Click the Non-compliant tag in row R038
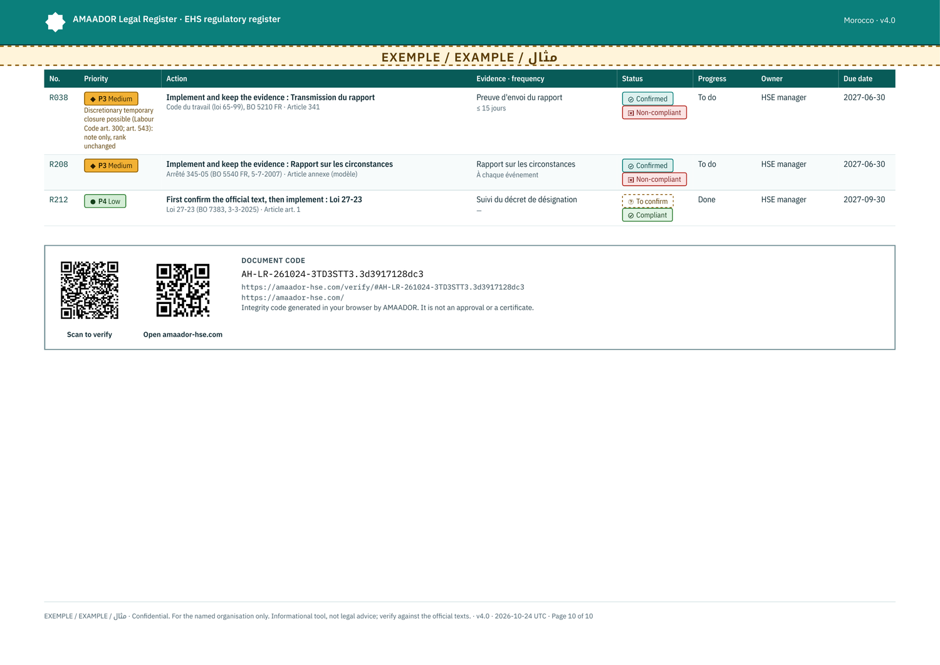The height and width of the screenshot is (665, 940). point(654,113)
